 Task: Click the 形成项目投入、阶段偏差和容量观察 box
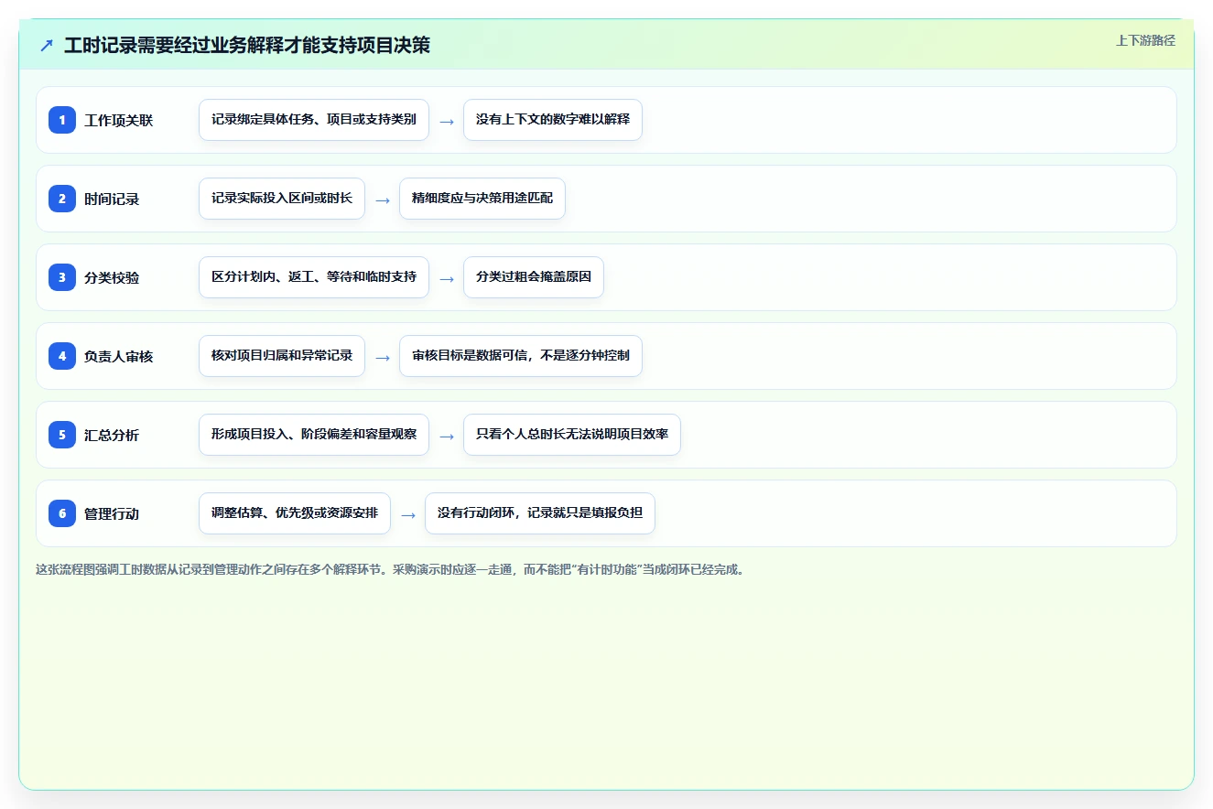(314, 435)
